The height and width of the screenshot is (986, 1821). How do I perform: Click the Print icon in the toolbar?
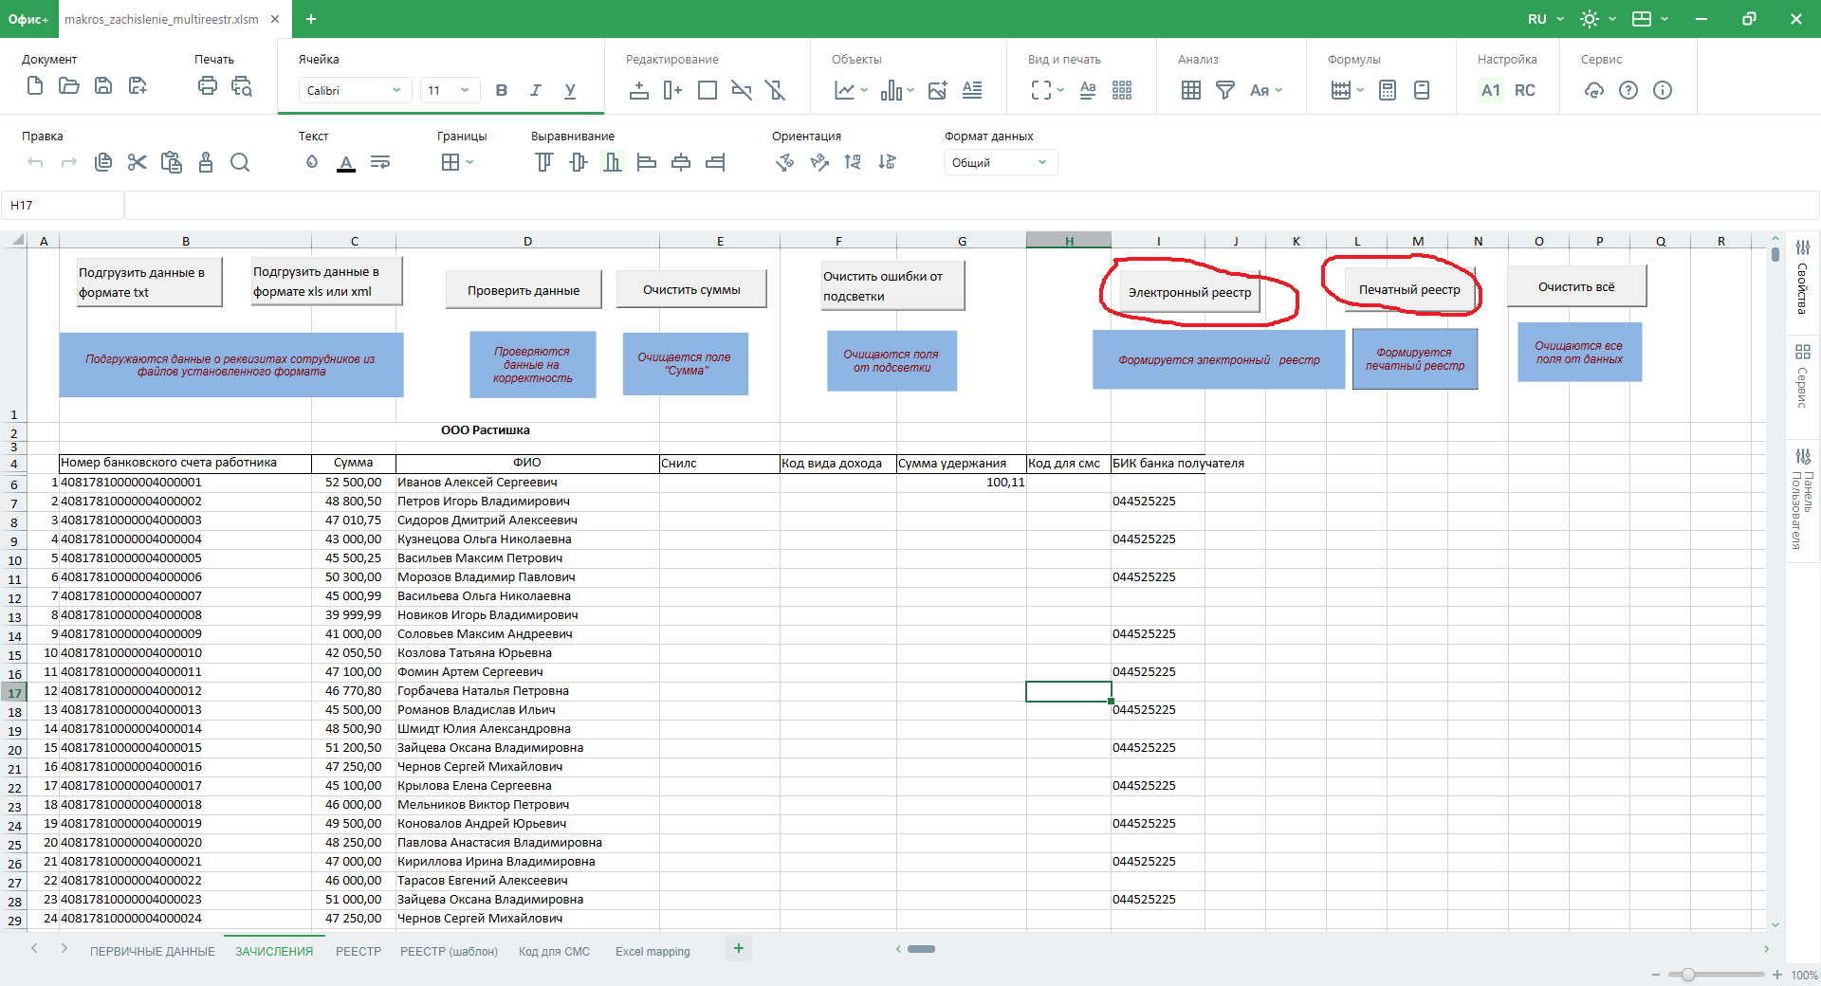point(207,87)
